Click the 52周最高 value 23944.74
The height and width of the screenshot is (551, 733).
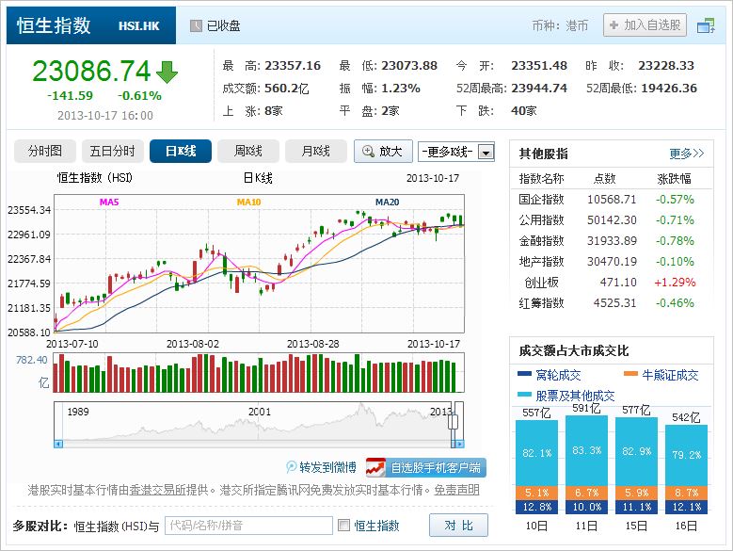(539, 88)
